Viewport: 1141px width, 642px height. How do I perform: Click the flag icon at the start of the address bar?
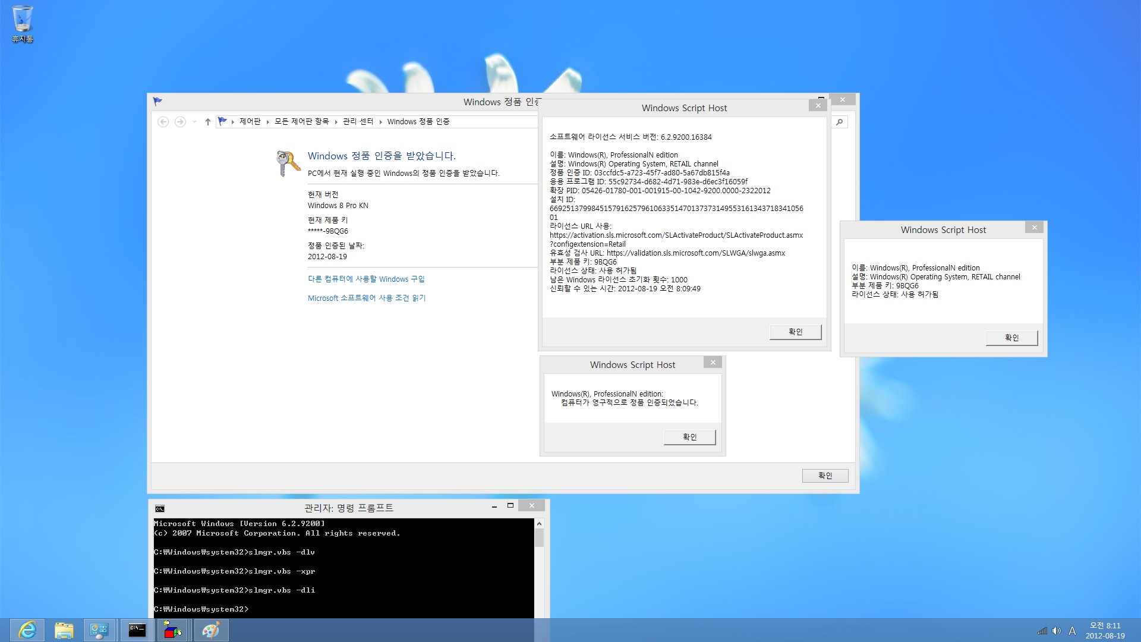tap(222, 121)
